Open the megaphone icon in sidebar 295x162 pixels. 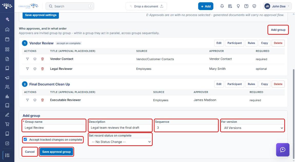(7, 78)
